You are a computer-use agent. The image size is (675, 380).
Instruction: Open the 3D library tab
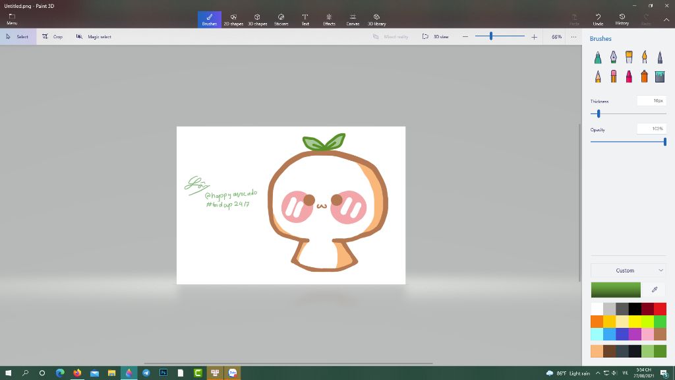click(x=376, y=20)
